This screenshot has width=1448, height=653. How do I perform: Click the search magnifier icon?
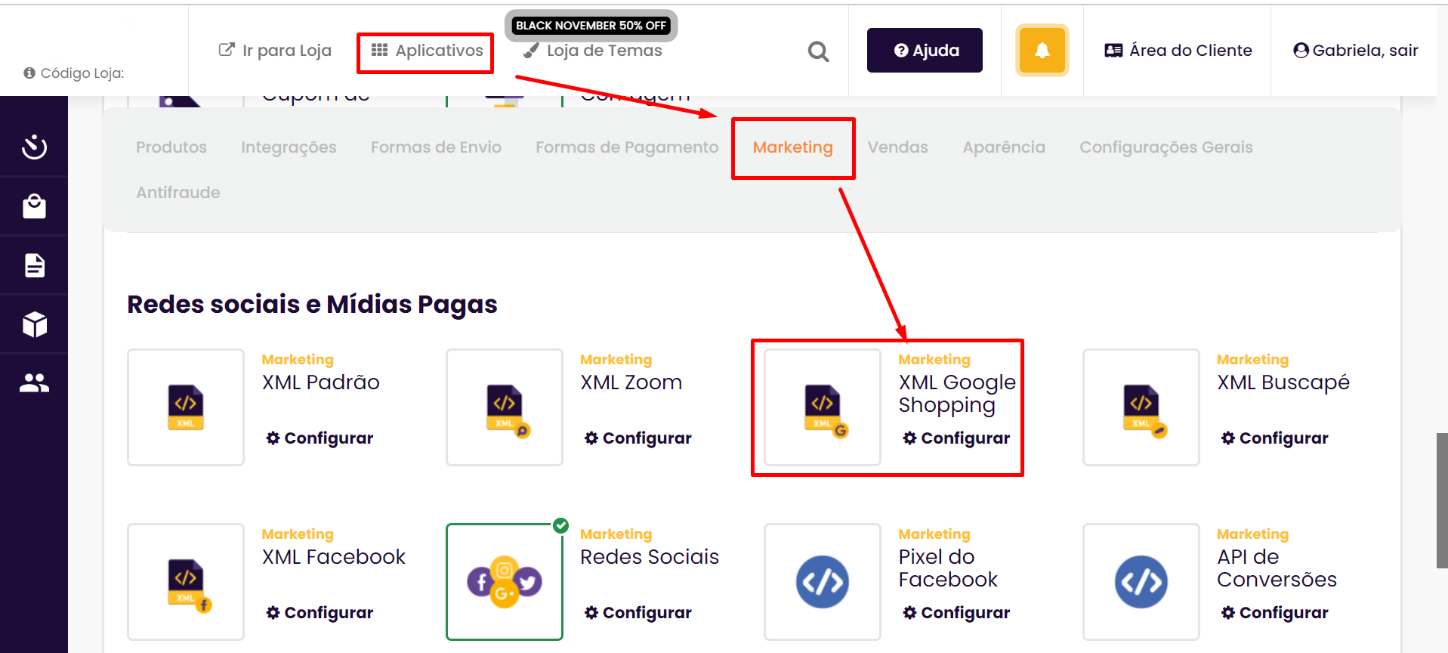click(x=818, y=51)
